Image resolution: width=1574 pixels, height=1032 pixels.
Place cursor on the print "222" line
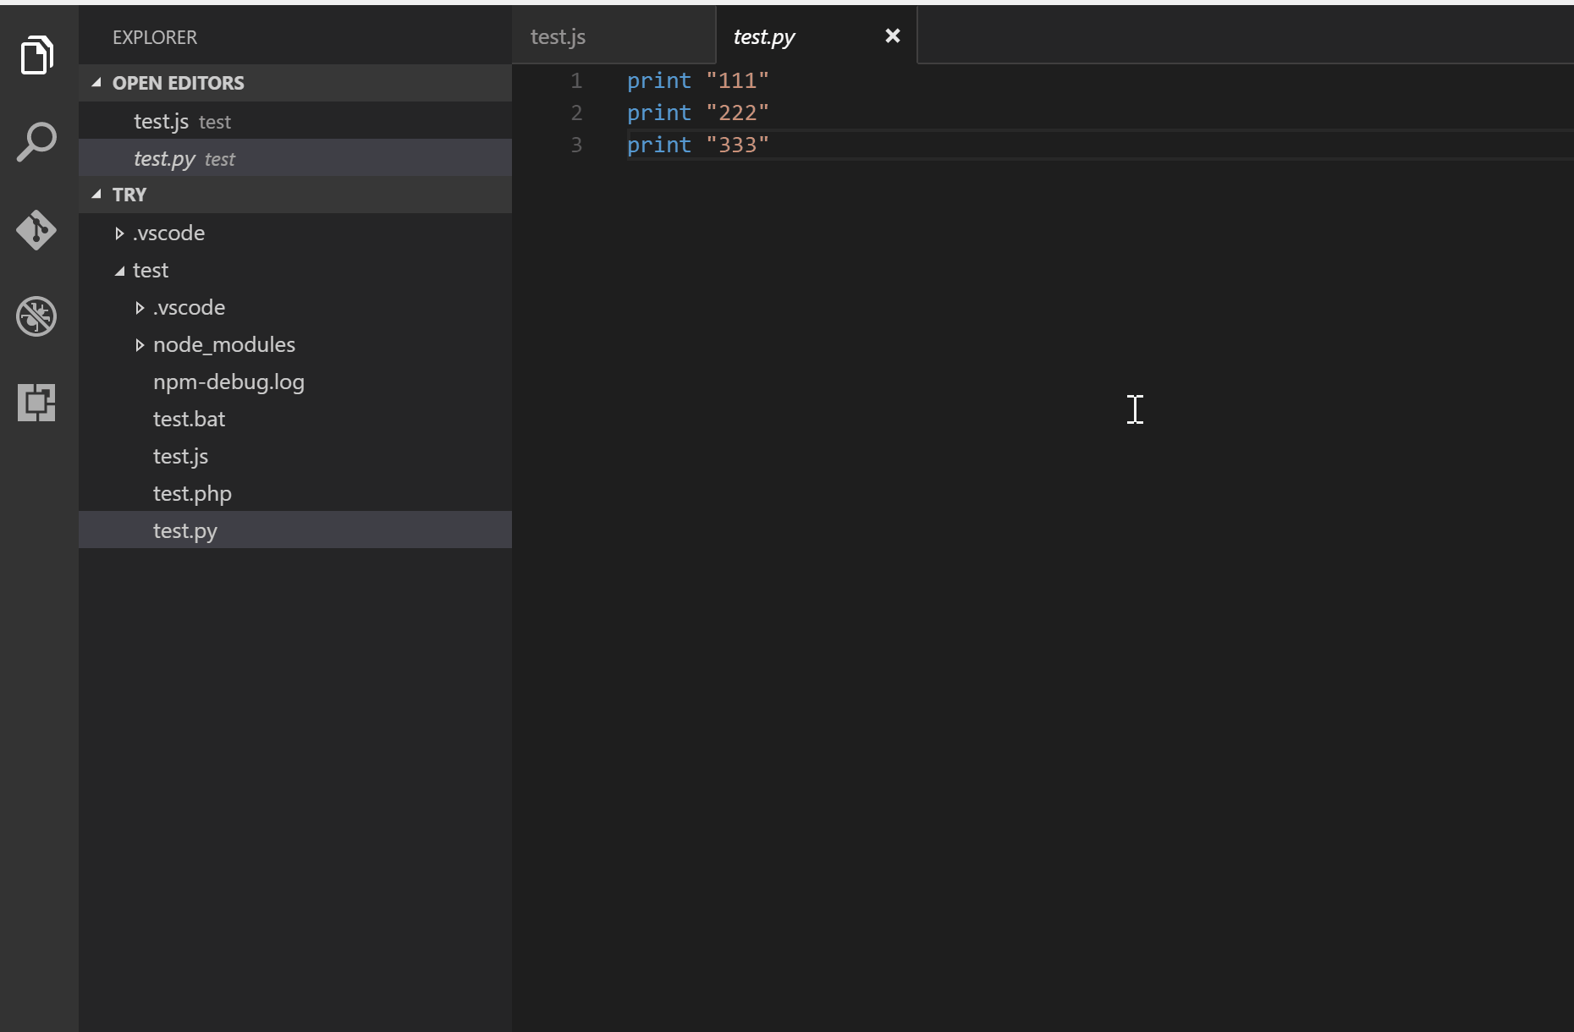[x=697, y=113]
